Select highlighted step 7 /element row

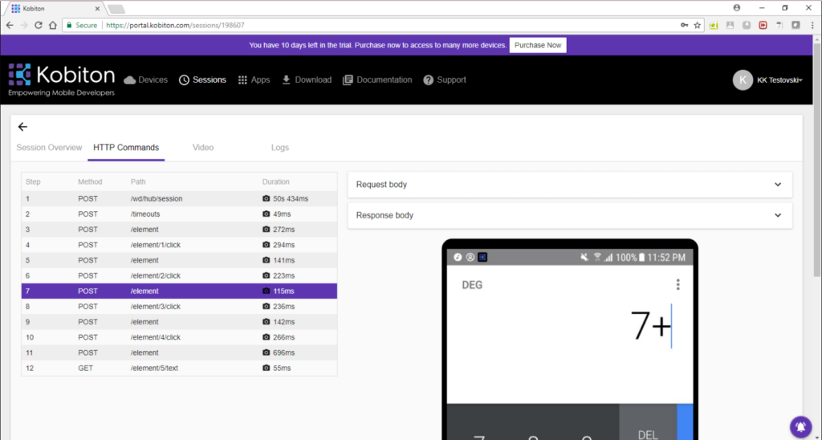tap(179, 291)
